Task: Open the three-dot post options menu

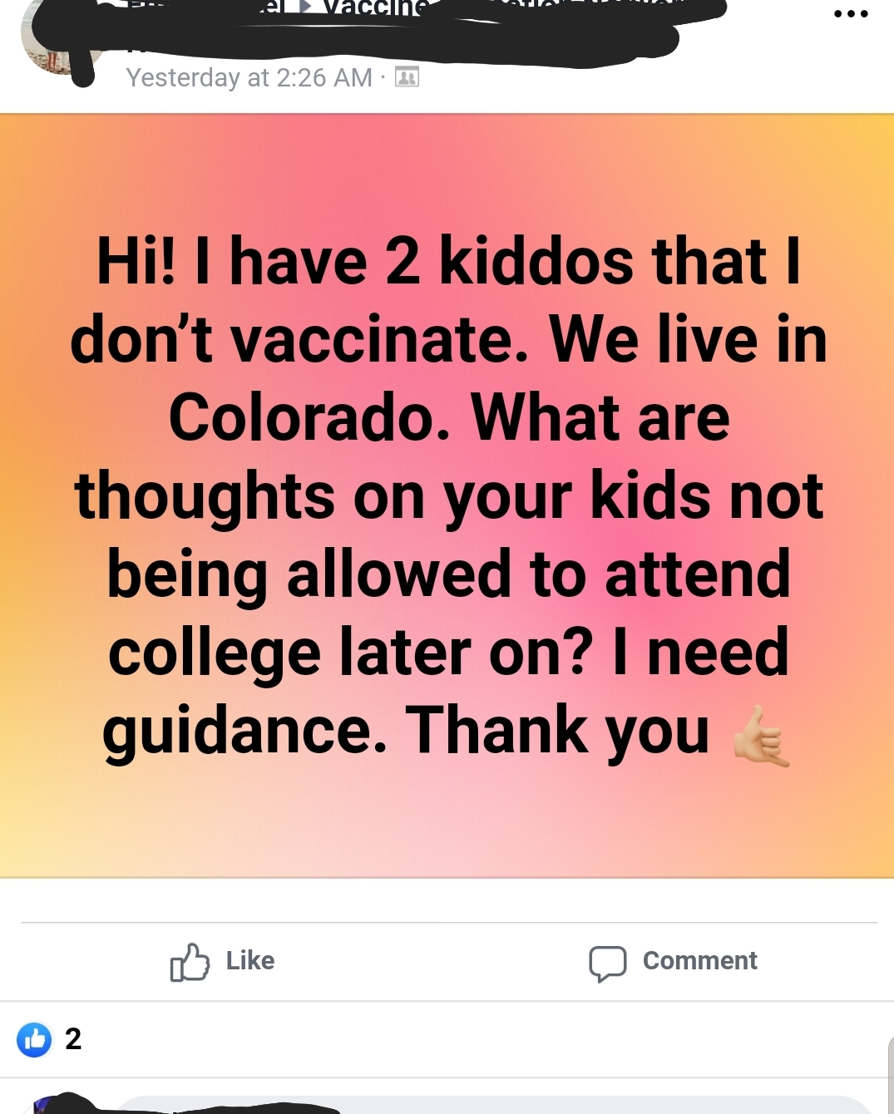Action: click(851, 14)
